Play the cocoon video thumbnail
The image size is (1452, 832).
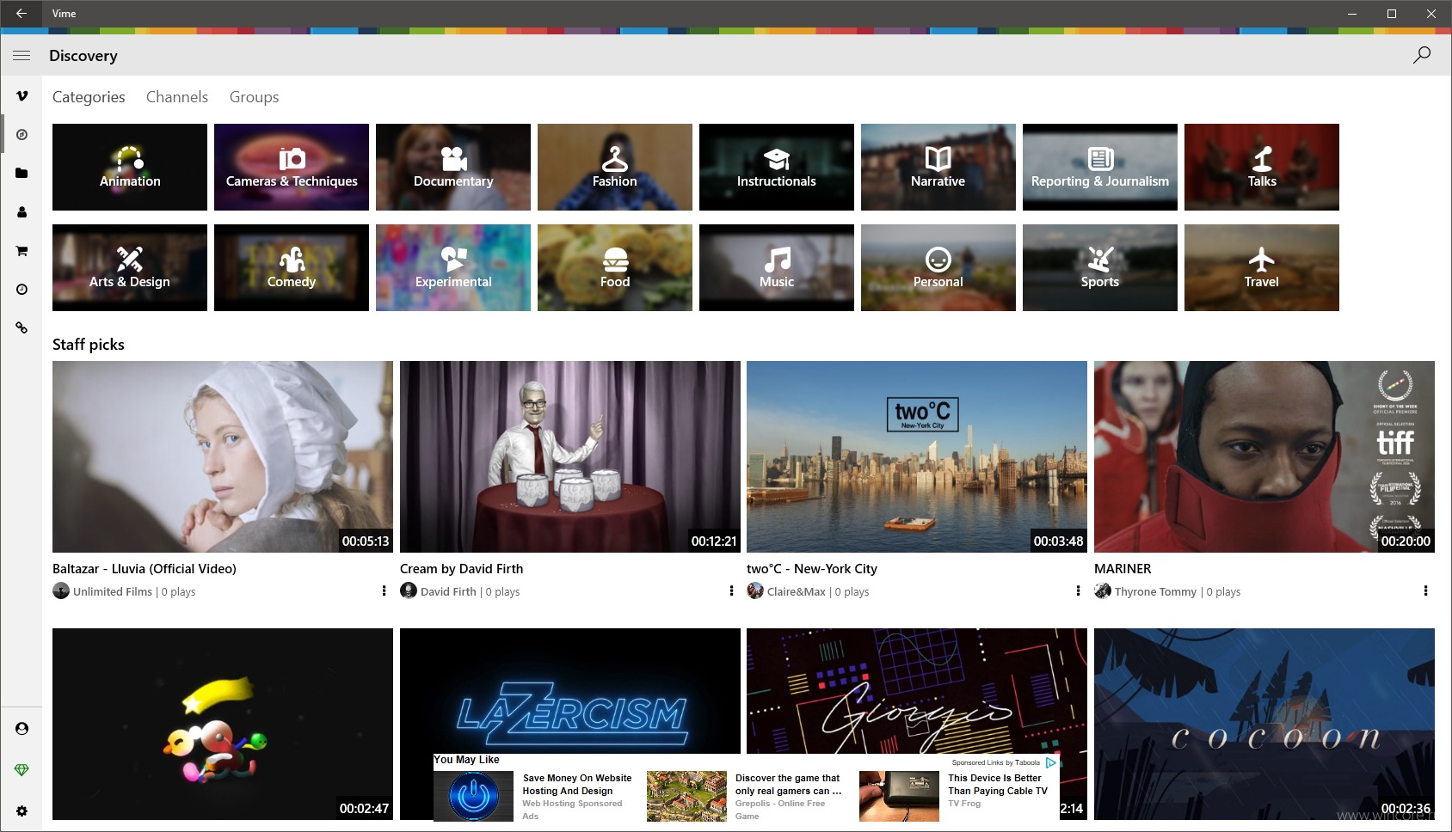pos(1264,724)
